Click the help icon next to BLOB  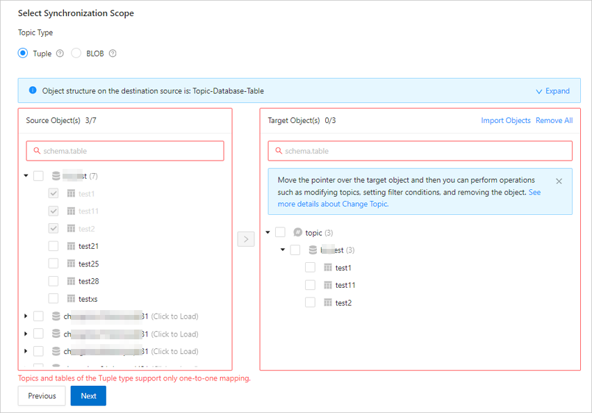tap(113, 54)
